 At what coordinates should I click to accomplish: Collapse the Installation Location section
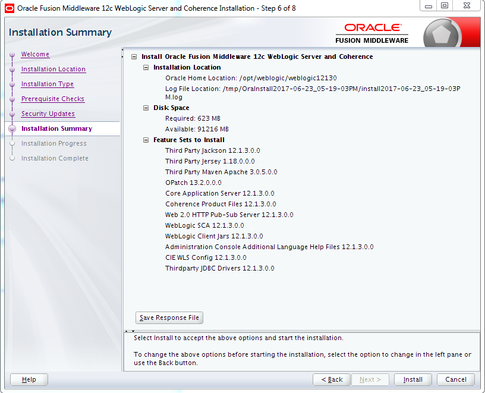146,67
